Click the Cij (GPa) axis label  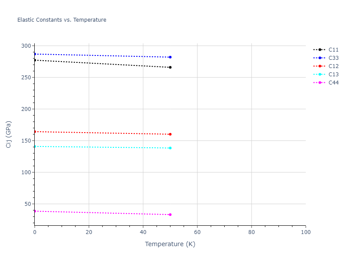(x=9, y=134)
